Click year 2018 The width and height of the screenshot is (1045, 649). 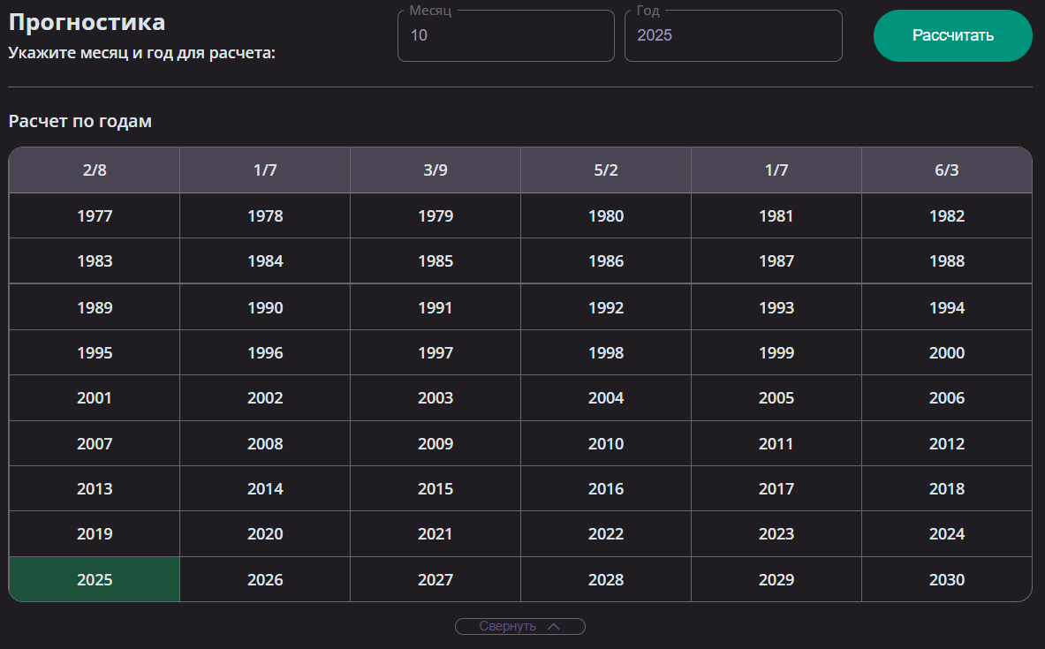947,488
